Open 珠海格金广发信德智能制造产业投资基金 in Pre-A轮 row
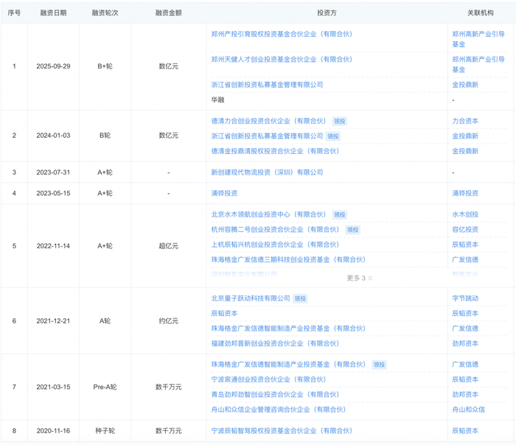The width and height of the screenshot is (516, 445). tap(288, 365)
